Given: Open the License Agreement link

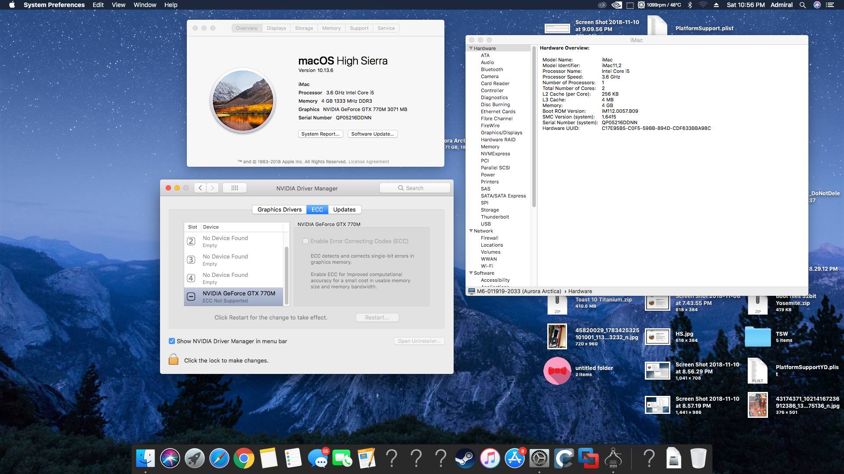Looking at the screenshot, I should (x=368, y=162).
